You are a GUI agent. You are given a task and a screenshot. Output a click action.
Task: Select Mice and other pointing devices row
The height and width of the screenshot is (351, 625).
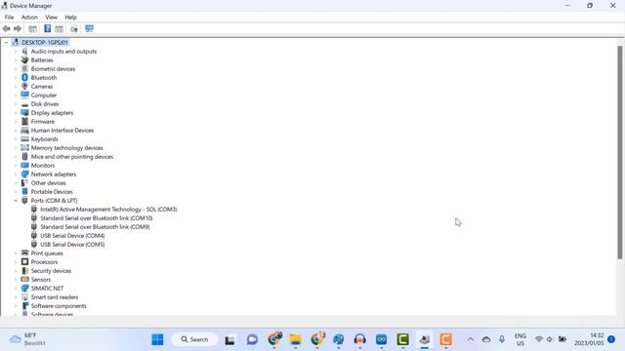72,157
